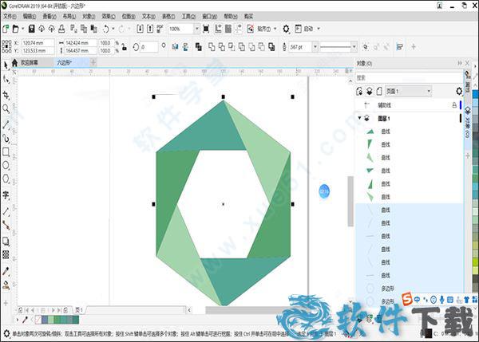Screen dimensions: 479x342
Task: Open the outline width .567 pt dropdown
Action: (x=315, y=47)
